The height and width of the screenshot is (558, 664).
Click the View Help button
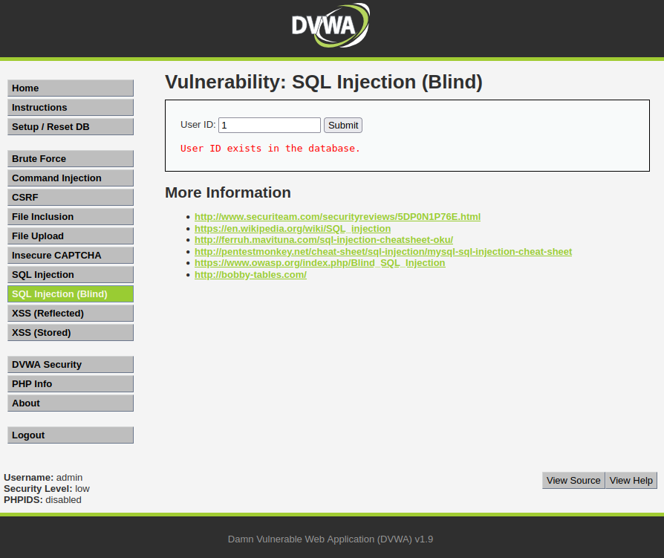coord(631,481)
